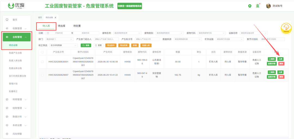294x139 pixels.
Task: Click 删除 for HWCS20260630001 row
Action: pos(281,64)
